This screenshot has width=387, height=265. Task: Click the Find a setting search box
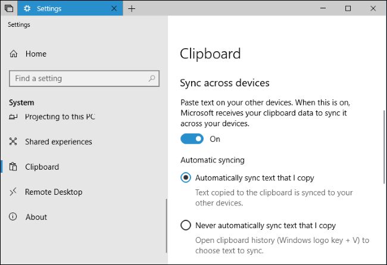[84, 79]
